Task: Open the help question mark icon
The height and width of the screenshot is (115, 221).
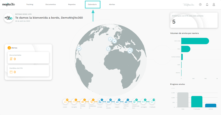Action: (200, 5)
